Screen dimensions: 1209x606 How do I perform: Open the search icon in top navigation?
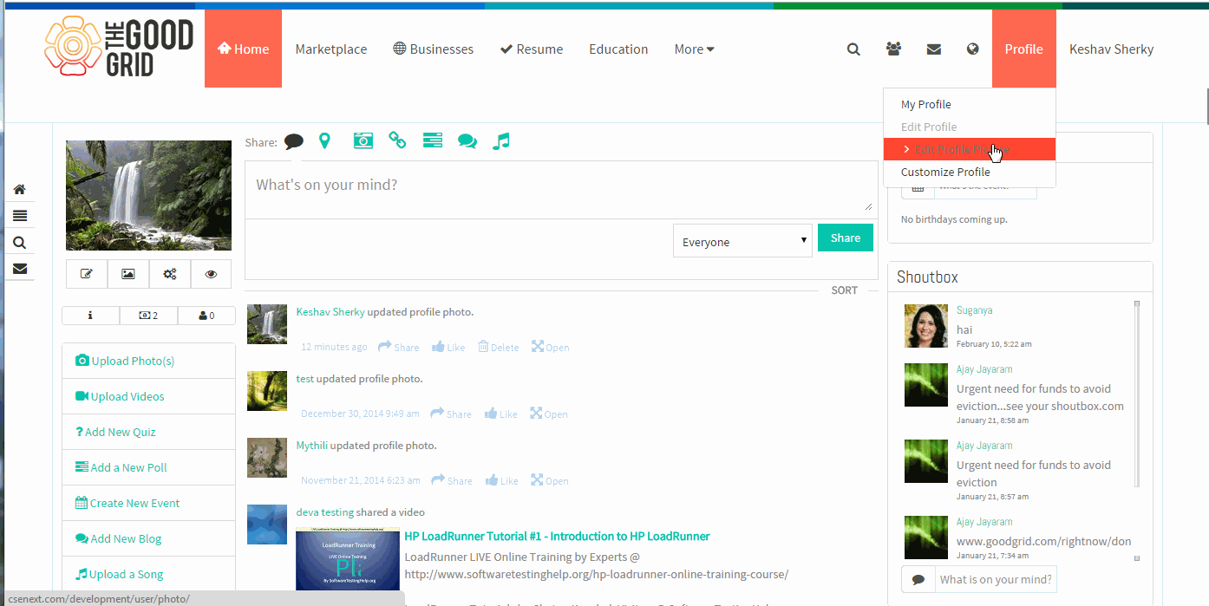pos(853,49)
